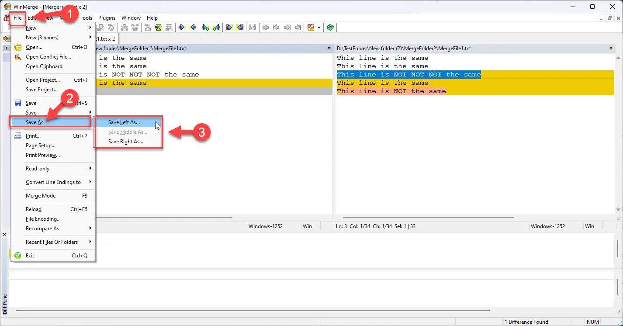Open the left pane header menu icon
This screenshot has height=326, width=623.
(x=329, y=49)
